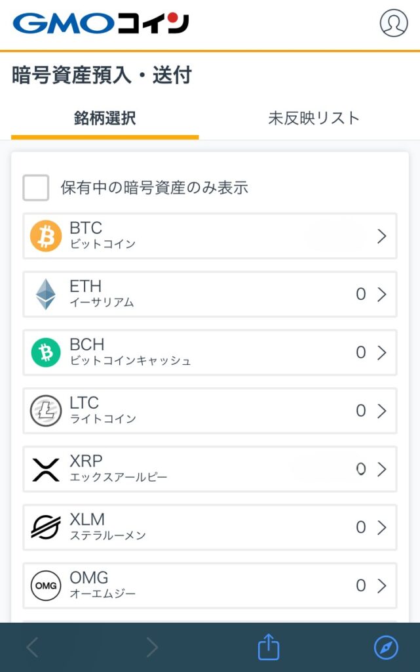Expand the ETH row chevron
The width and height of the screenshot is (420, 672).
click(382, 295)
